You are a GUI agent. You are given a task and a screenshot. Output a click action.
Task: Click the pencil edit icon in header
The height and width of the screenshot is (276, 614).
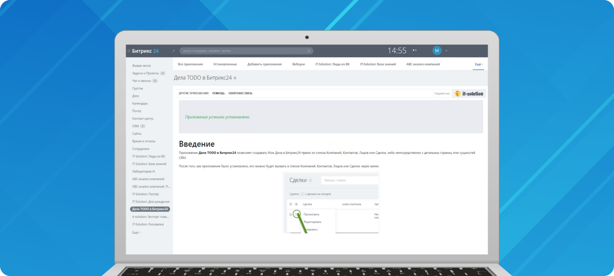click(x=174, y=51)
